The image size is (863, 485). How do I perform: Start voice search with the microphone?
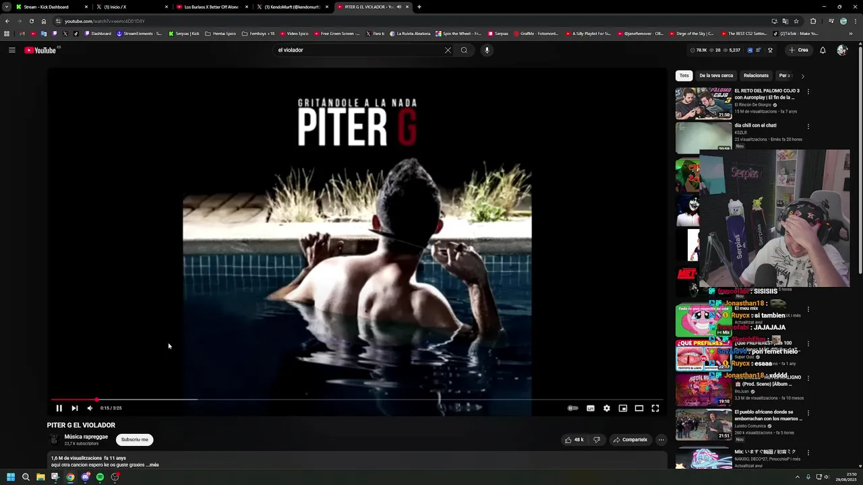[x=487, y=50]
